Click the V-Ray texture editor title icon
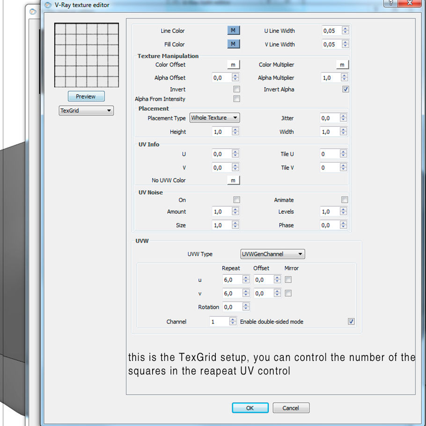 coord(48,5)
